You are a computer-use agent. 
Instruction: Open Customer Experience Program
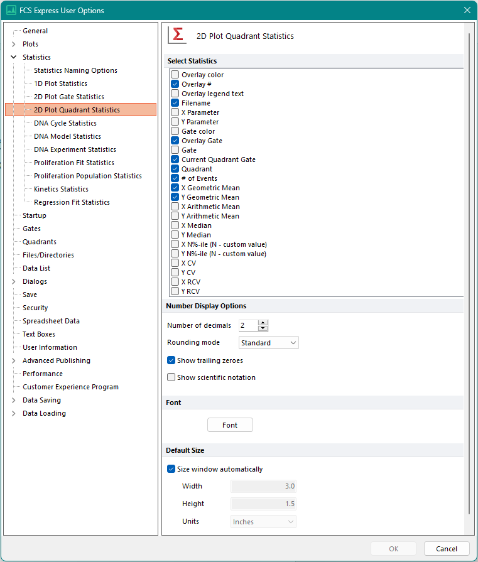click(70, 387)
